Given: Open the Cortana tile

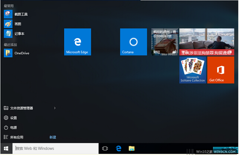Looking at the screenshot, I should (x=133, y=42).
